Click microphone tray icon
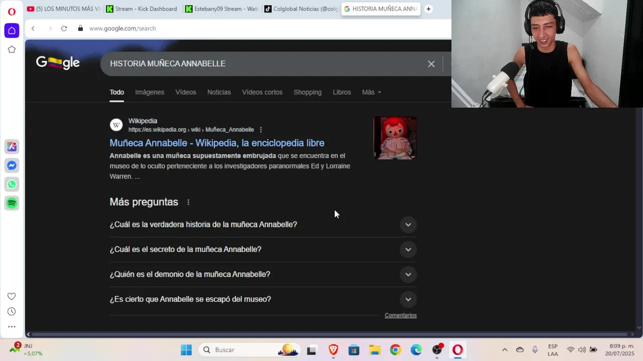The height and width of the screenshot is (361, 643). 535,350
